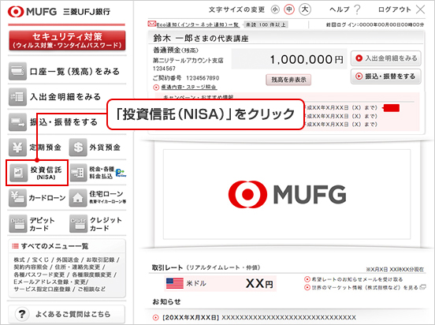Click the ヘルプ question mark icon

click(357, 9)
